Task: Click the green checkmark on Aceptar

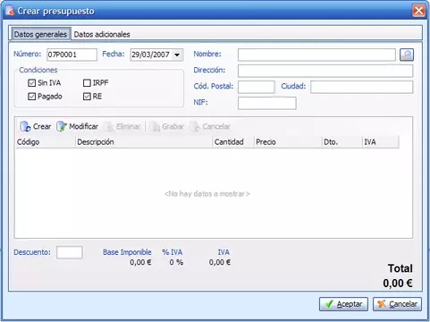Action: [329, 304]
